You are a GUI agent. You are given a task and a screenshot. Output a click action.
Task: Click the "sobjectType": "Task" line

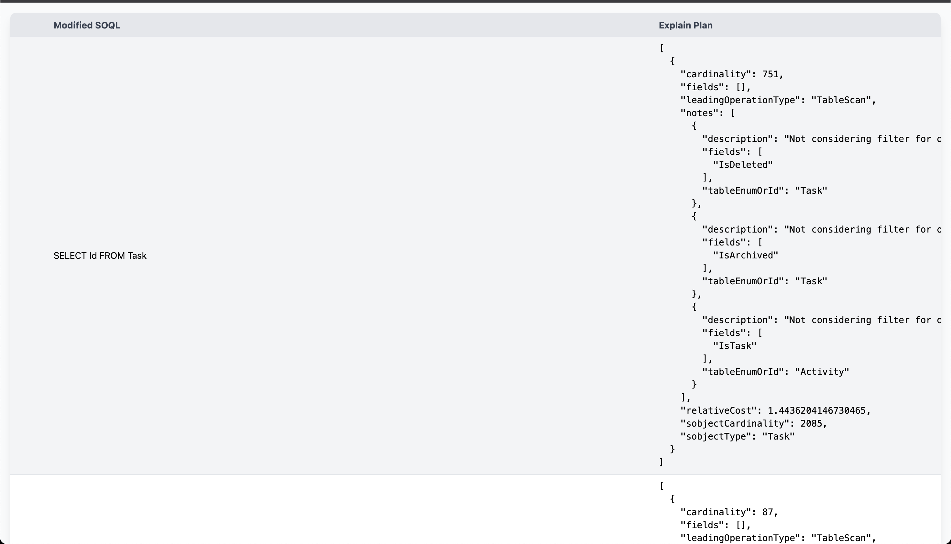[x=737, y=436]
